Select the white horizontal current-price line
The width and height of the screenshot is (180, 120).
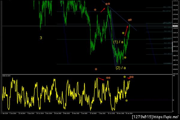tap(87, 26)
